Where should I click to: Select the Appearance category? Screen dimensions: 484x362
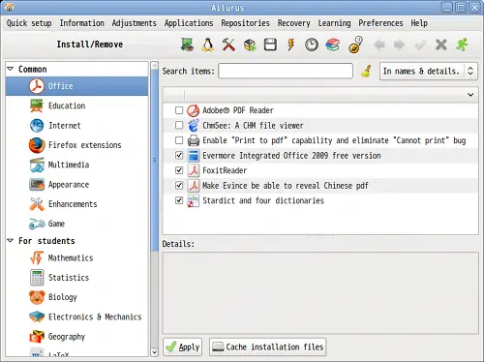click(x=76, y=185)
